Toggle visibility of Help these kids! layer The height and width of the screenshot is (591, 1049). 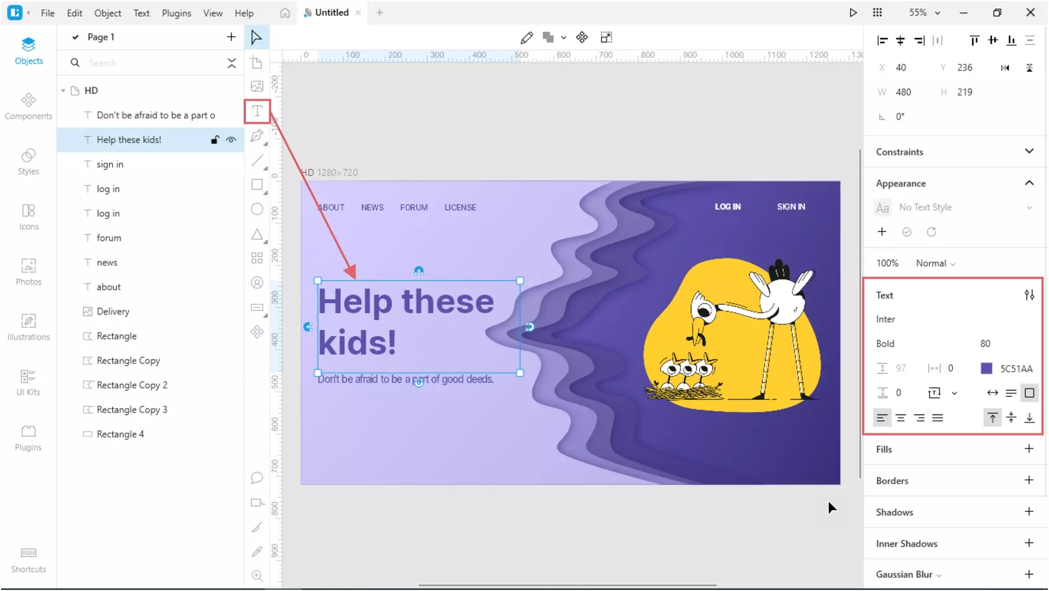coord(231,140)
